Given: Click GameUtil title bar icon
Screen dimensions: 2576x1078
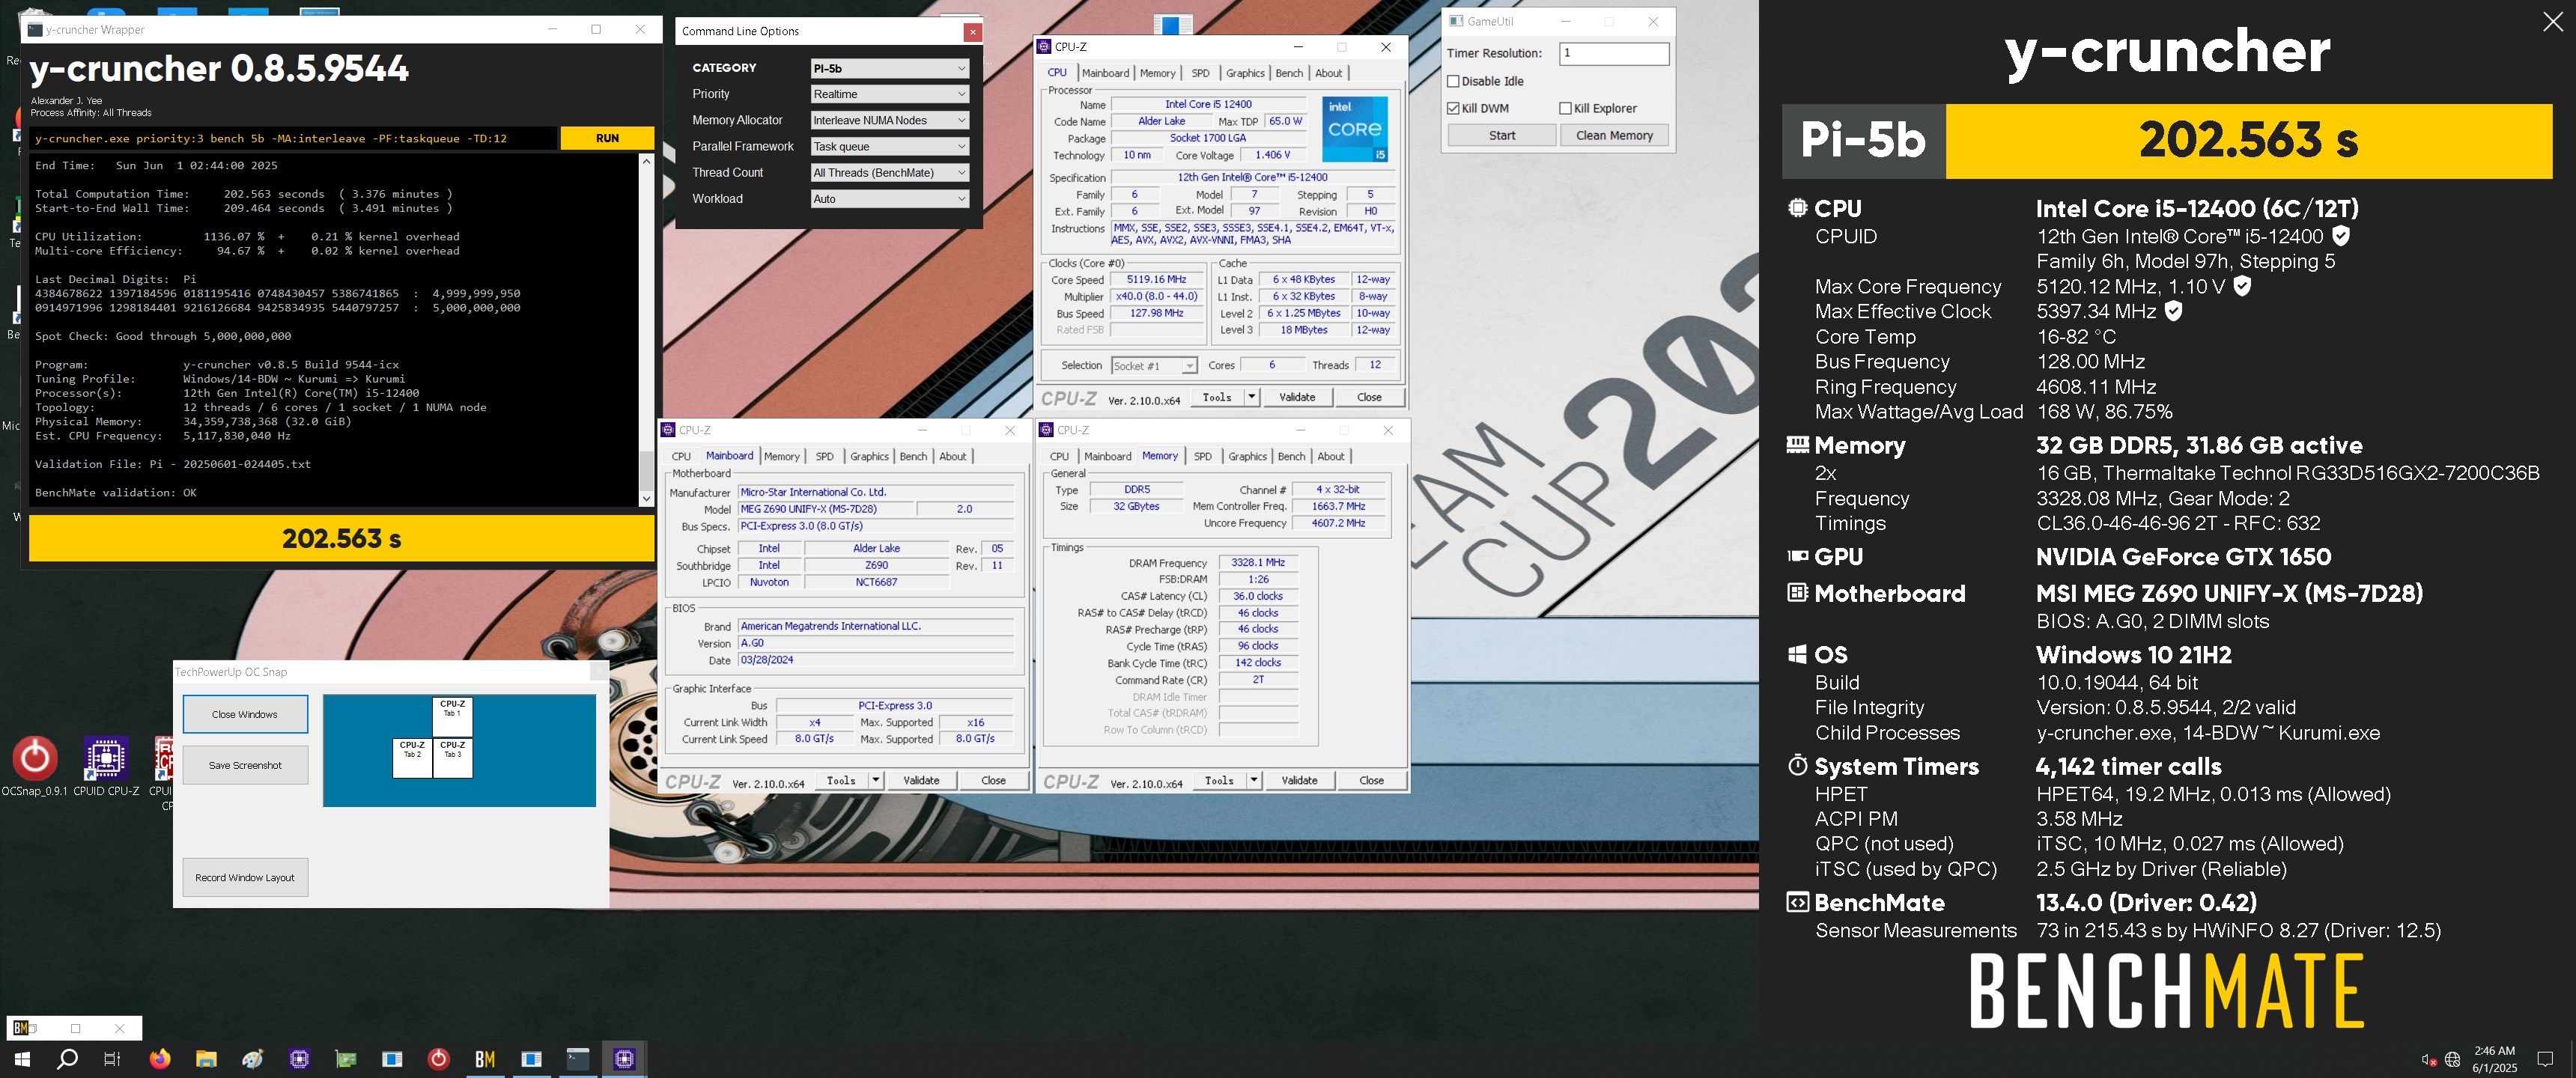Looking at the screenshot, I should (1456, 21).
